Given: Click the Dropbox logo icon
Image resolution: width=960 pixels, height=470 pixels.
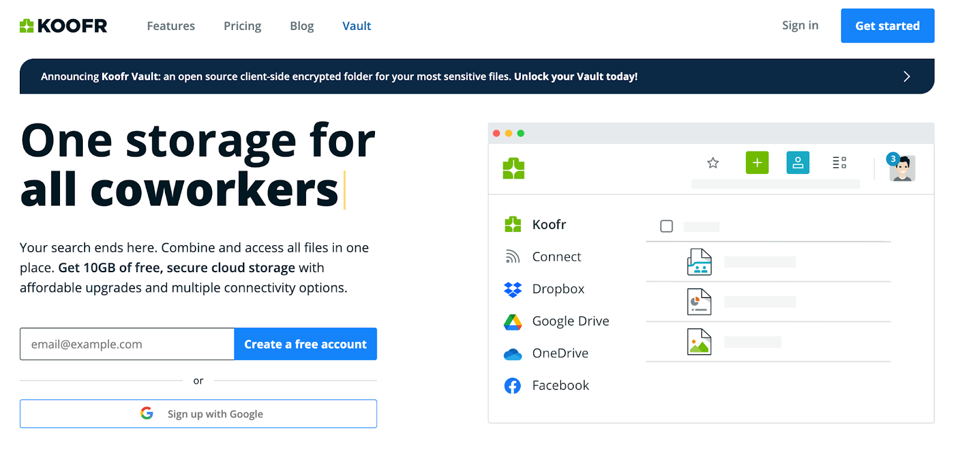Looking at the screenshot, I should point(513,290).
